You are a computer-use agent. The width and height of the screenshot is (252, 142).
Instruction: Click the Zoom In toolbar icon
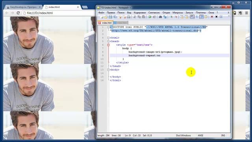coord(172,17)
